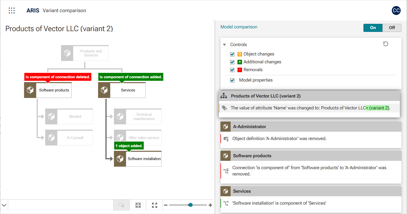407x214 pixels.
Task: Enter full screen using the expand arrows icon
Action: 155,205
